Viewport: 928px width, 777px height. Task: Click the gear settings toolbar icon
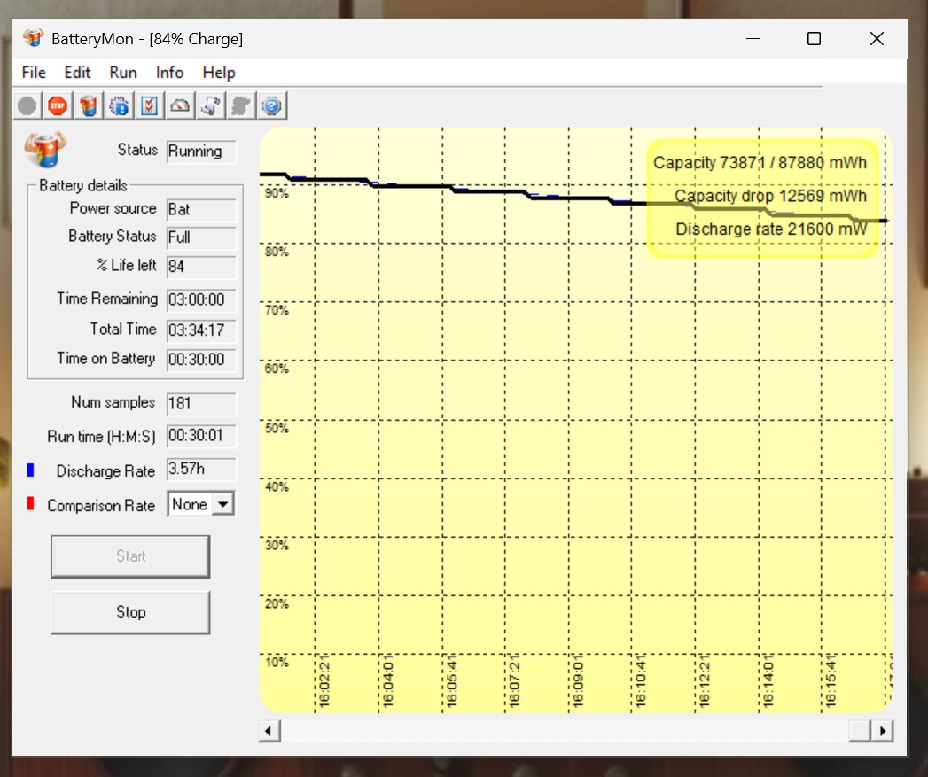tap(119, 106)
